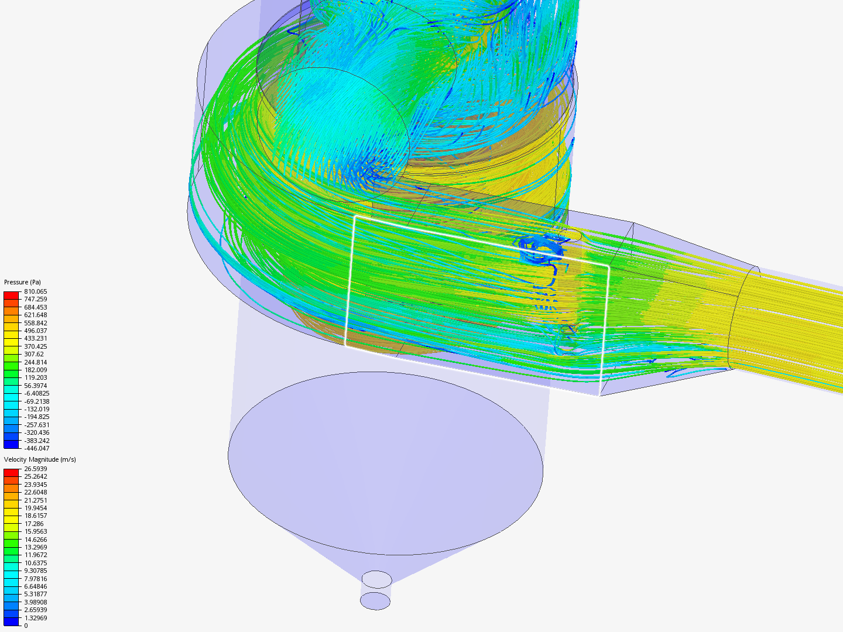Click the 558.842 pressure legend value
Viewport: 843px width, 632px height.
pos(36,323)
